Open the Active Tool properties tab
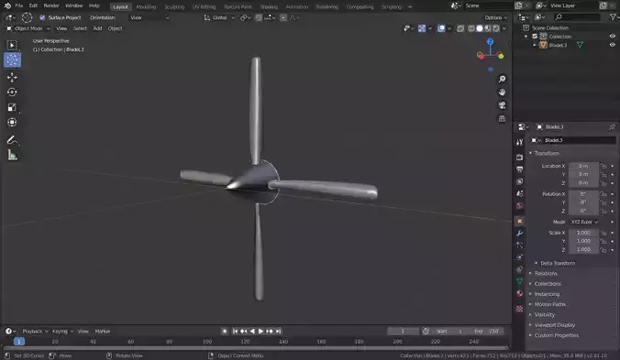620x360 pixels. point(519,142)
